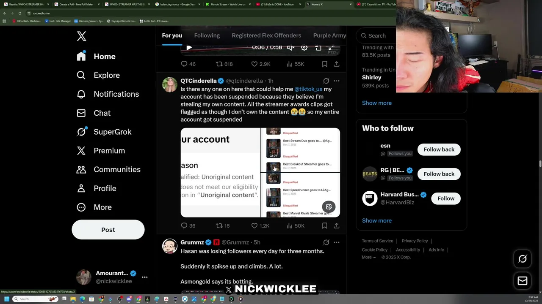The height and width of the screenshot is (304, 542).
Task: Repost the post with 618 reposts
Action: pyautogui.click(x=224, y=64)
